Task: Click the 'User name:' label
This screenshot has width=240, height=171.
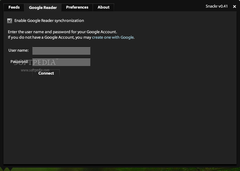Action: coord(19,50)
